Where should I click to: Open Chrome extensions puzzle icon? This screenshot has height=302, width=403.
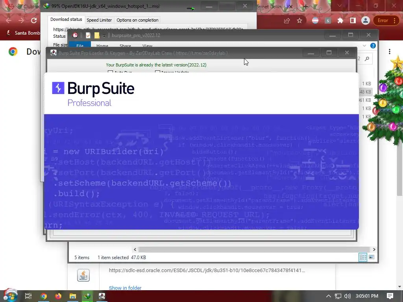click(x=340, y=20)
